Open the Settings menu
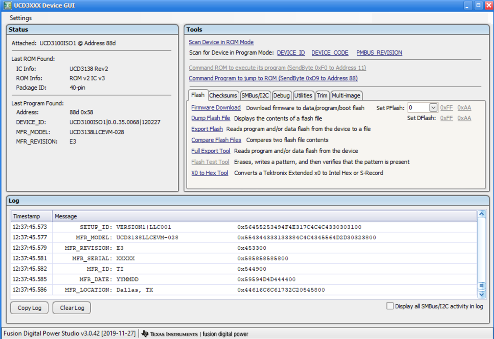Screen dimensions: 494x339 click(x=20, y=18)
